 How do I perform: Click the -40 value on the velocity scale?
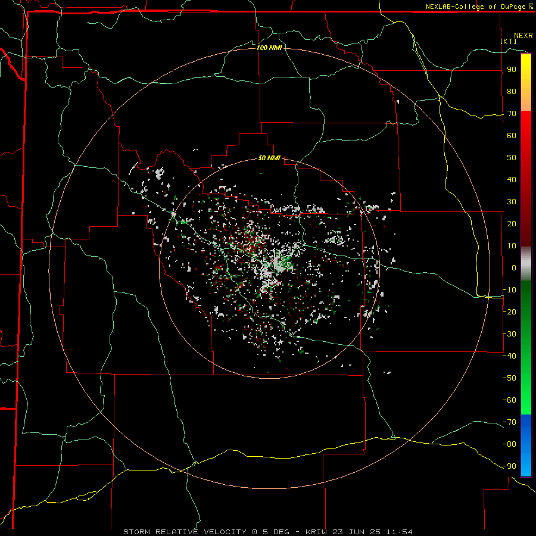click(509, 356)
